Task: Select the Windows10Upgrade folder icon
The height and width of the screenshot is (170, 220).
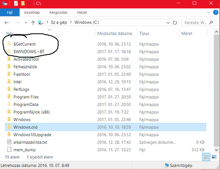Action: click(9, 135)
